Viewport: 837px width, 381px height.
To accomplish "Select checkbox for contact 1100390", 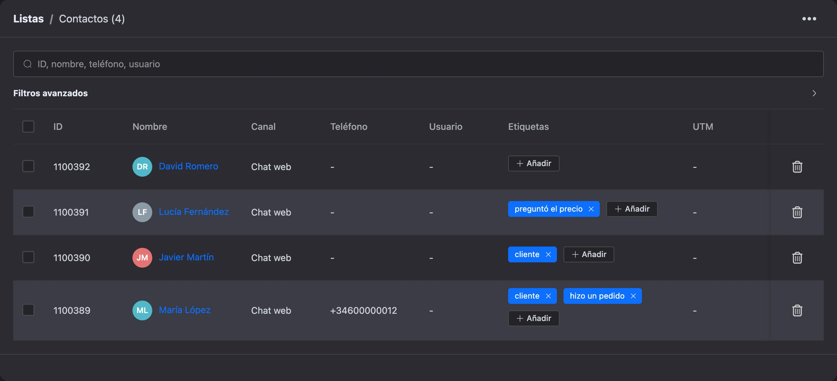I will (28, 257).
